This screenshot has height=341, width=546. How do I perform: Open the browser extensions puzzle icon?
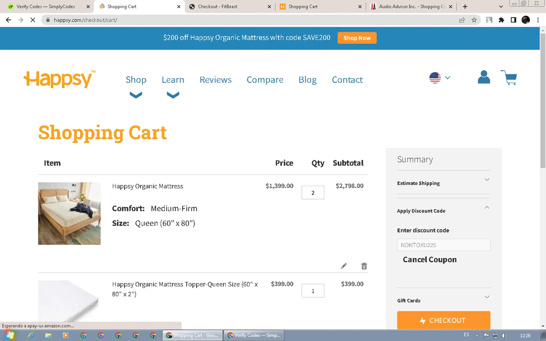(502, 20)
